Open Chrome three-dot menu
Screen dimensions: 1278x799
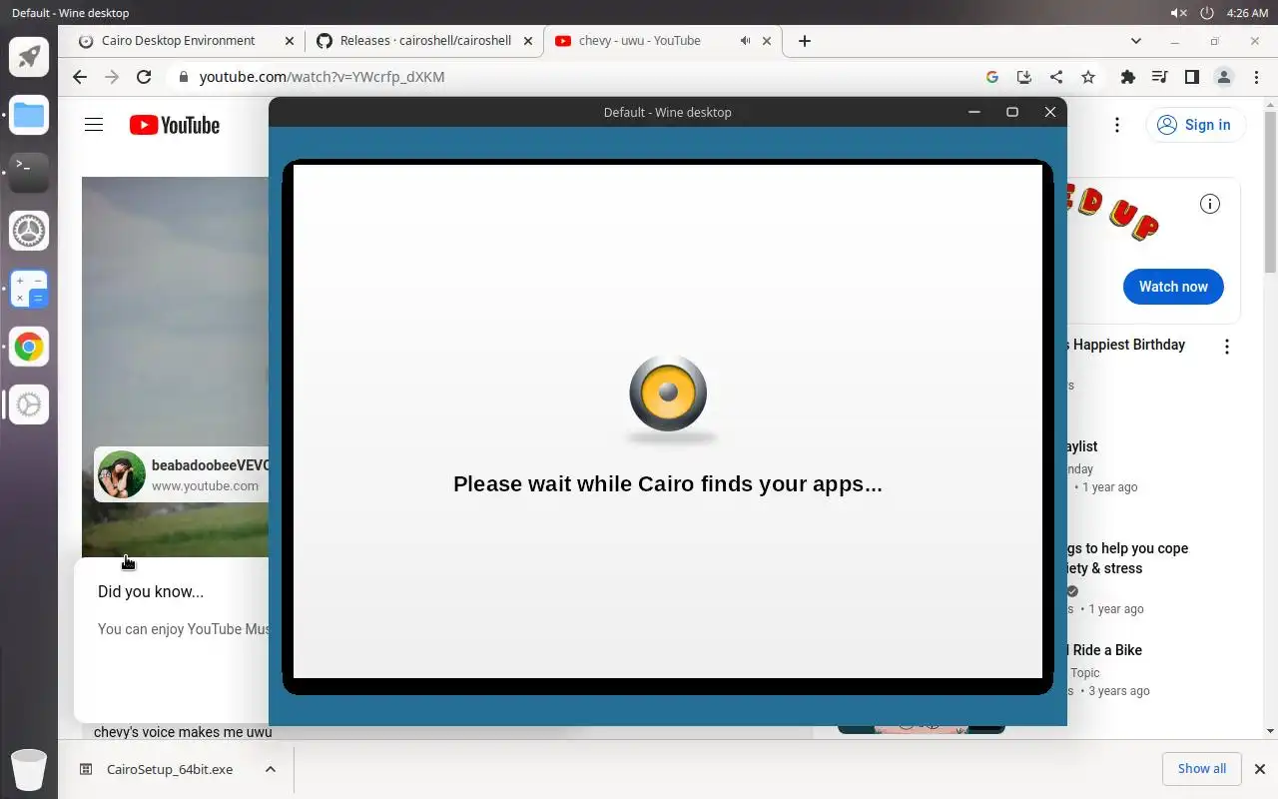point(1256,77)
